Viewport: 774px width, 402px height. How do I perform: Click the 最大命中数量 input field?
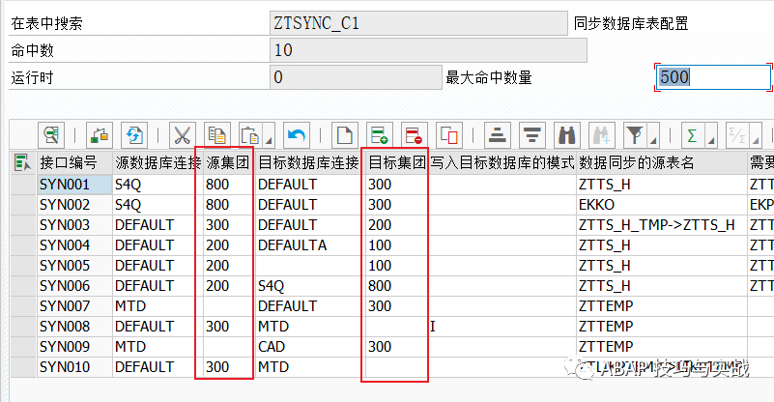coord(713,77)
